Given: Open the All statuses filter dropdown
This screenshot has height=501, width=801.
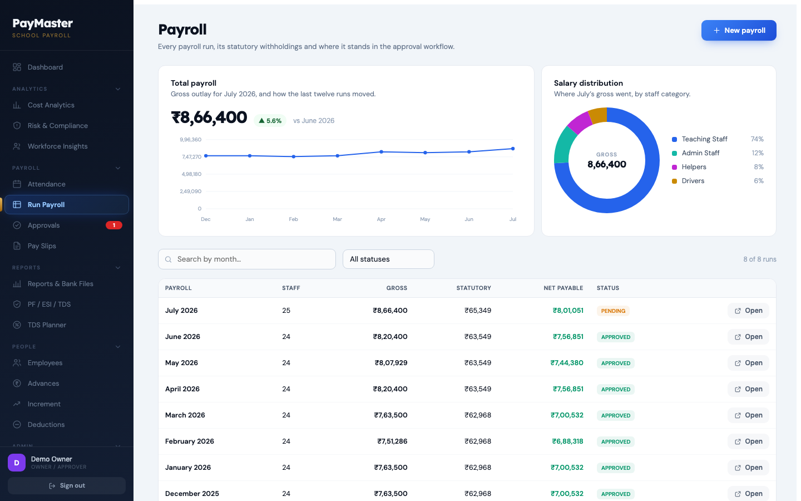Looking at the screenshot, I should 388,259.
